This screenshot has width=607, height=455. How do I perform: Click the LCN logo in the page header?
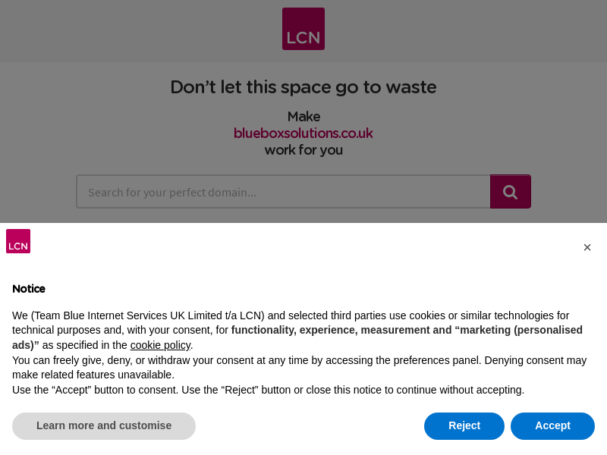point(303,29)
